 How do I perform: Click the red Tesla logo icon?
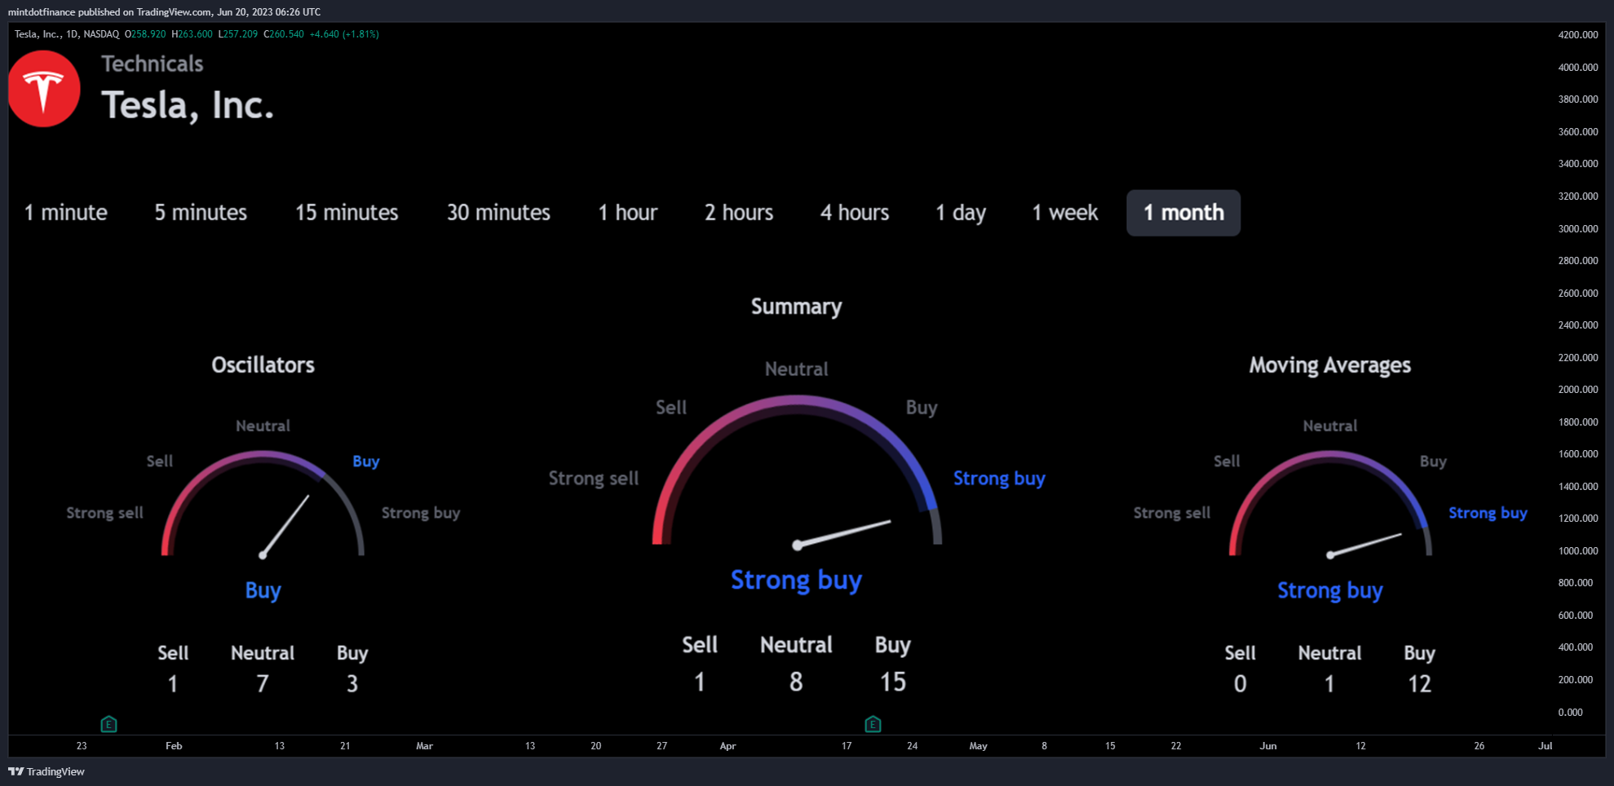coord(44,89)
